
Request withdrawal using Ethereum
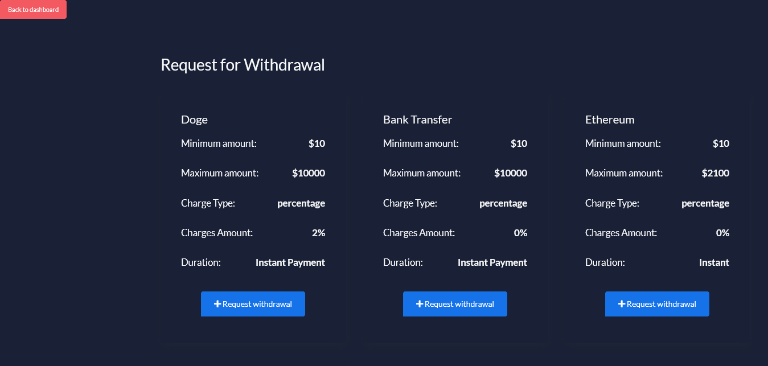tap(657, 304)
